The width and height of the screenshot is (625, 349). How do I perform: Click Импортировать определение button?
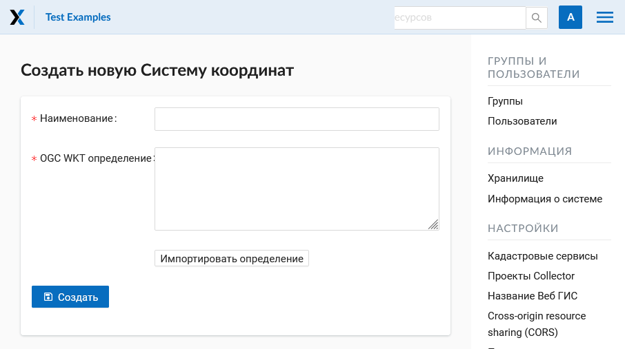click(x=232, y=258)
